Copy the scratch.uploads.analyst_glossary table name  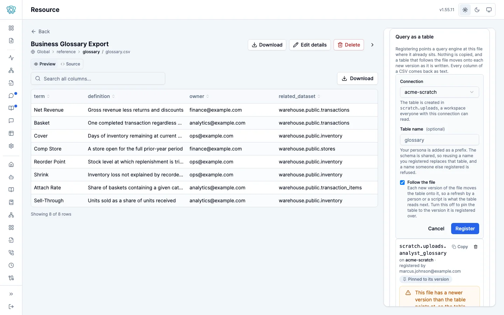point(460,247)
